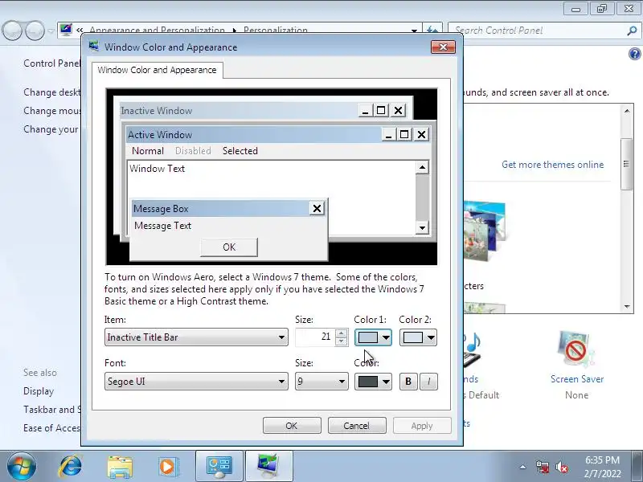643x482 pixels.
Task: Click the item Size field showing 21
Action: pyautogui.click(x=315, y=337)
